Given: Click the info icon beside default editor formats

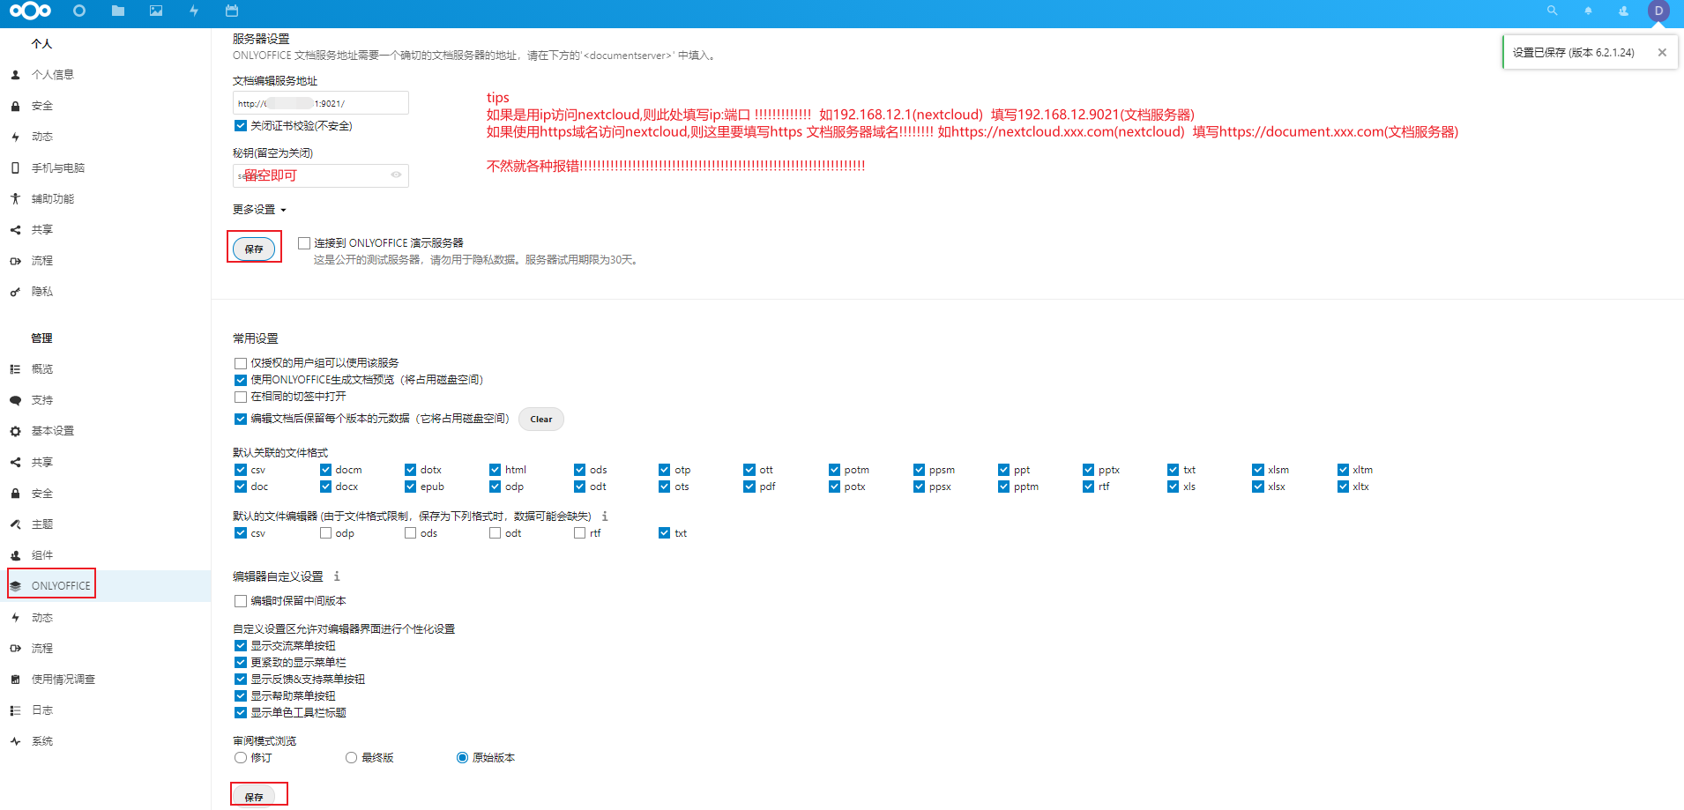Looking at the screenshot, I should (605, 516).
